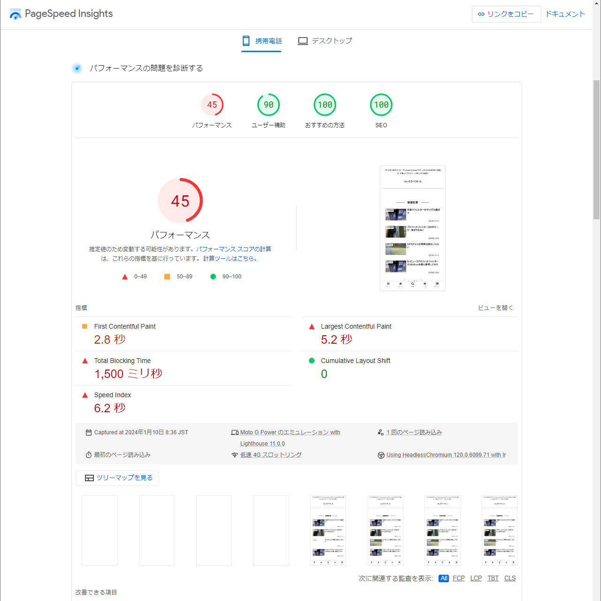
Task: Click the red triangle 0–49 legend icon
Action: pyautogui.click(x=125, y=277)
